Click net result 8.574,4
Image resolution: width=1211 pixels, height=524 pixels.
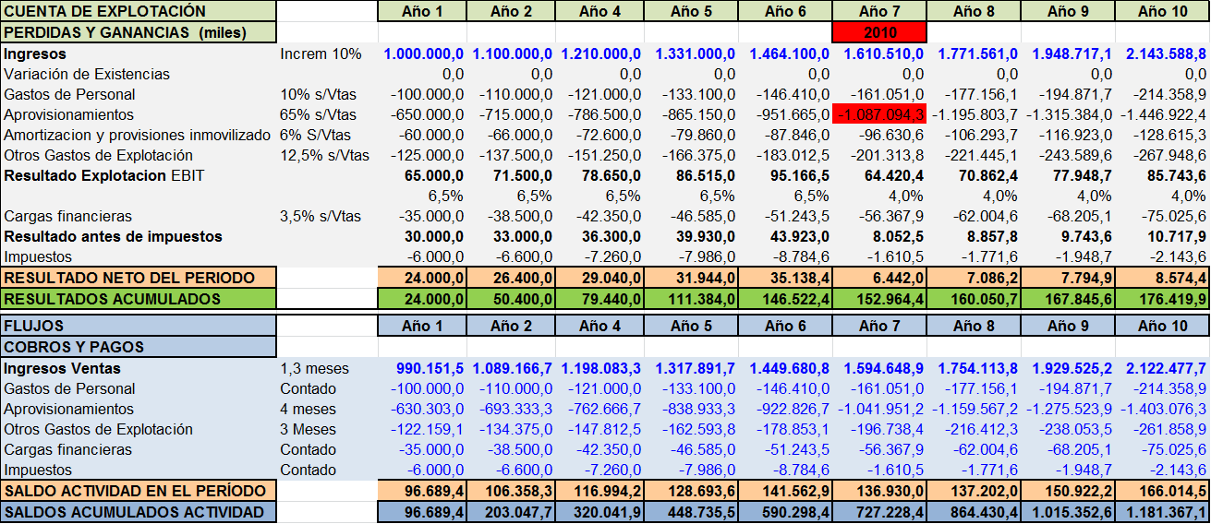tap(1162, 278)
